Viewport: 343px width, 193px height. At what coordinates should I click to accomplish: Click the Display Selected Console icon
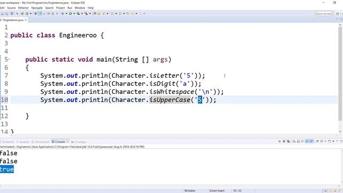tap(322, 142)
